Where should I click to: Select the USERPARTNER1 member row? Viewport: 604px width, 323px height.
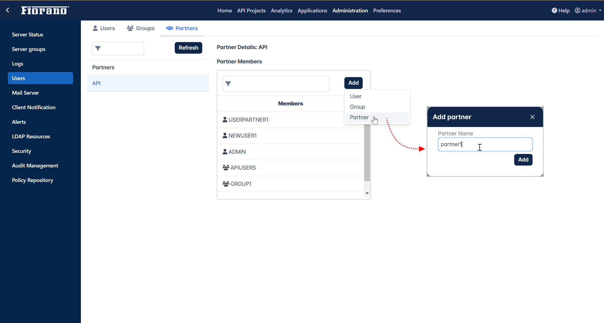click(x=291, y=120)
